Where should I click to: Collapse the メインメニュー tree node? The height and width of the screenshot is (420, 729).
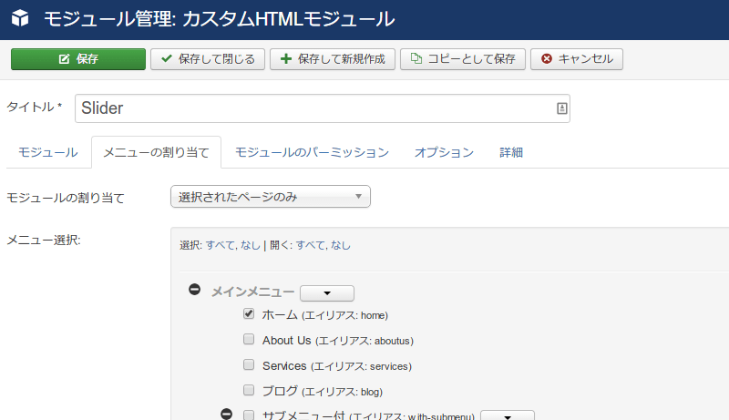pyautogui.click(x=194, y=290)
